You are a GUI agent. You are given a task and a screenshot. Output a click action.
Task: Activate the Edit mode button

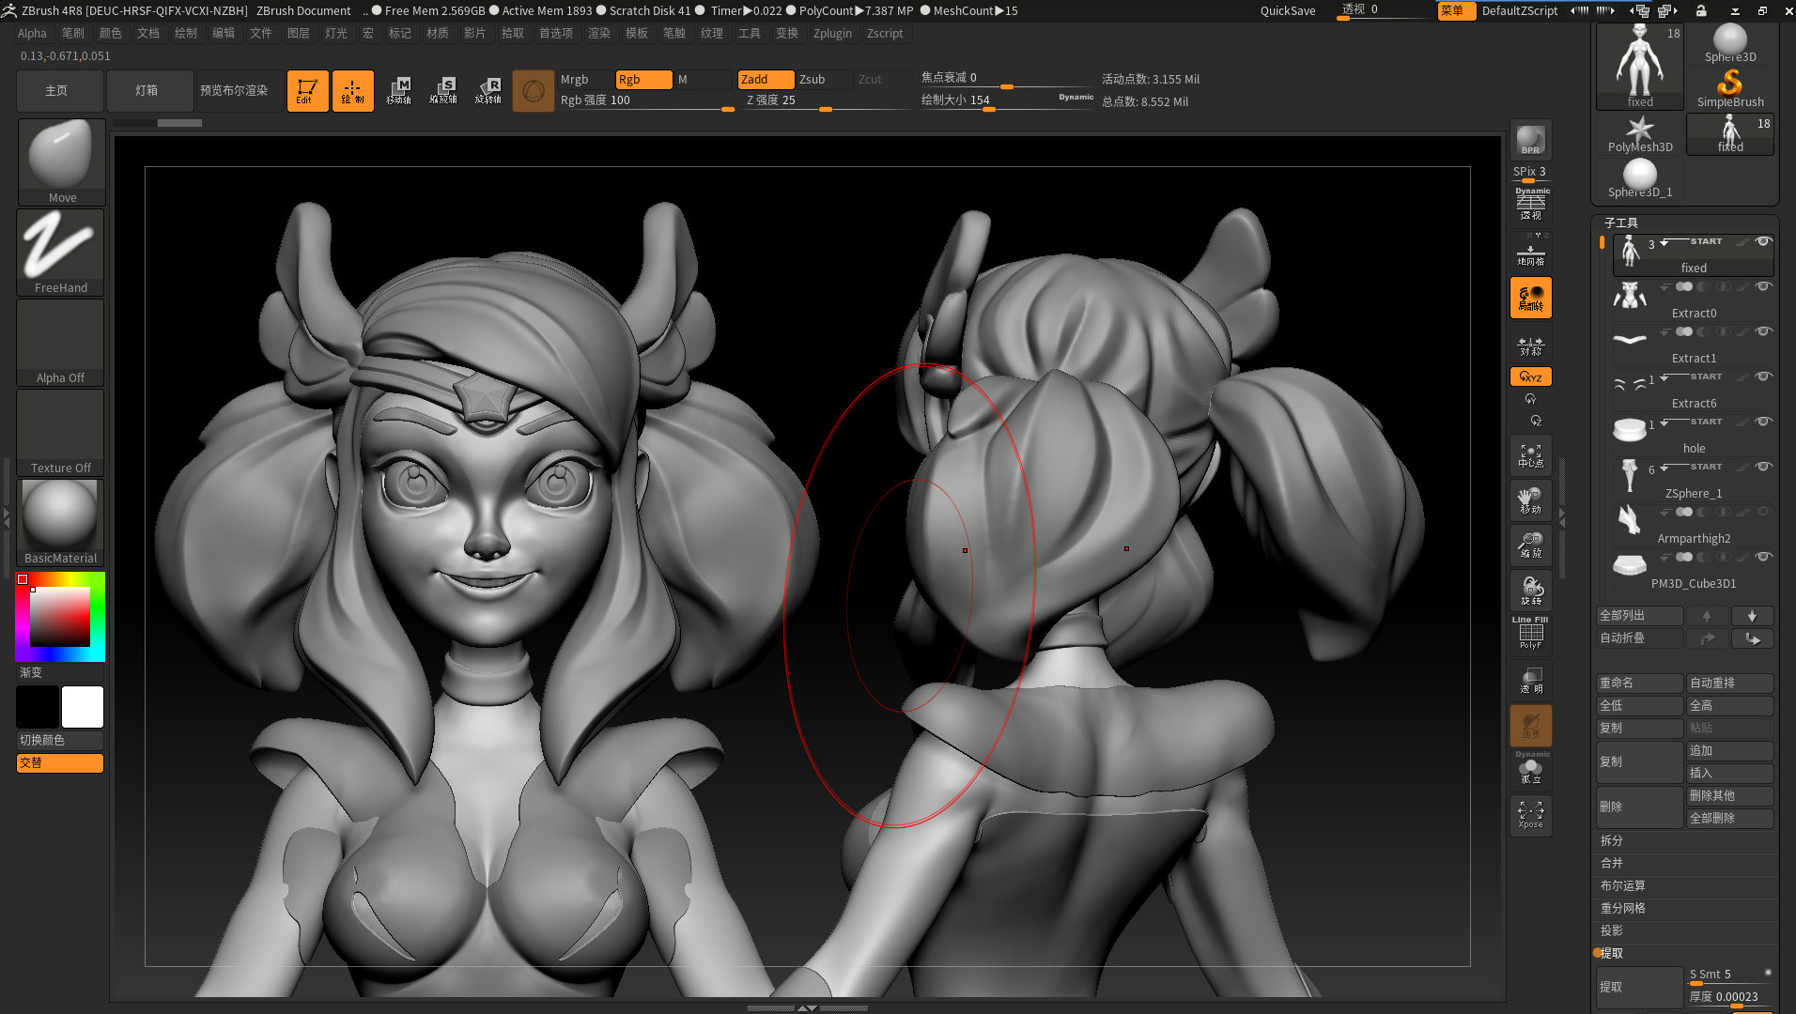pyautogui.click(x=307, y=91)
